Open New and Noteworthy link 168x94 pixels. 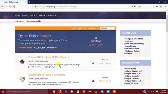pos(135,44)
